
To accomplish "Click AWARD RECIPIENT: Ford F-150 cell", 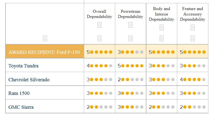I will coord(45,51).
